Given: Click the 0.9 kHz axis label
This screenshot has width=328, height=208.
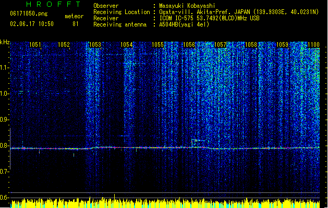Looking at the screenshot, I should [4, 120].
